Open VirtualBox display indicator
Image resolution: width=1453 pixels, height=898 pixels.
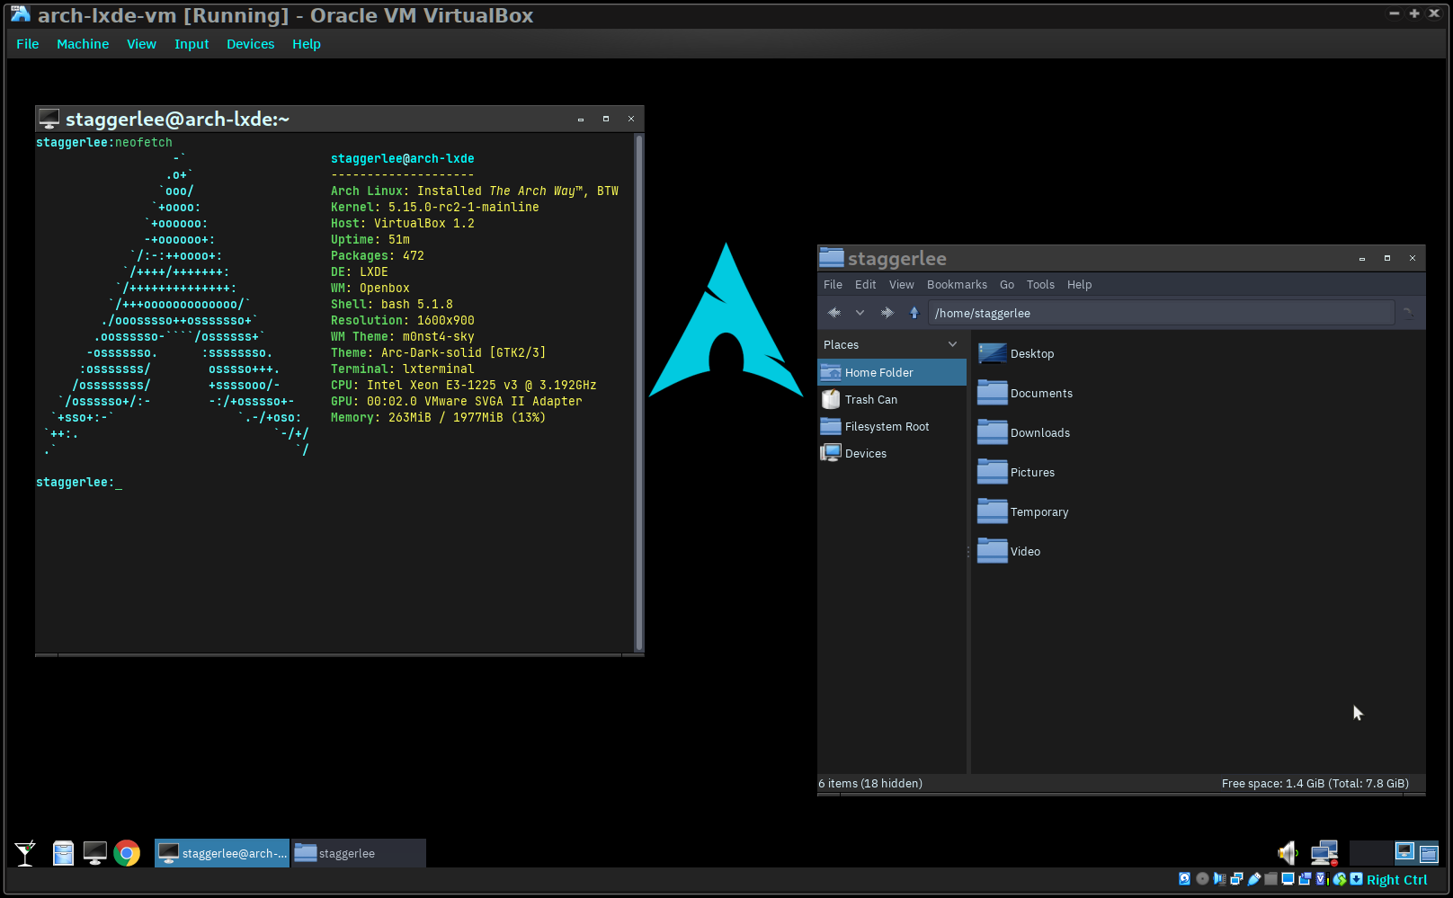1288,879
